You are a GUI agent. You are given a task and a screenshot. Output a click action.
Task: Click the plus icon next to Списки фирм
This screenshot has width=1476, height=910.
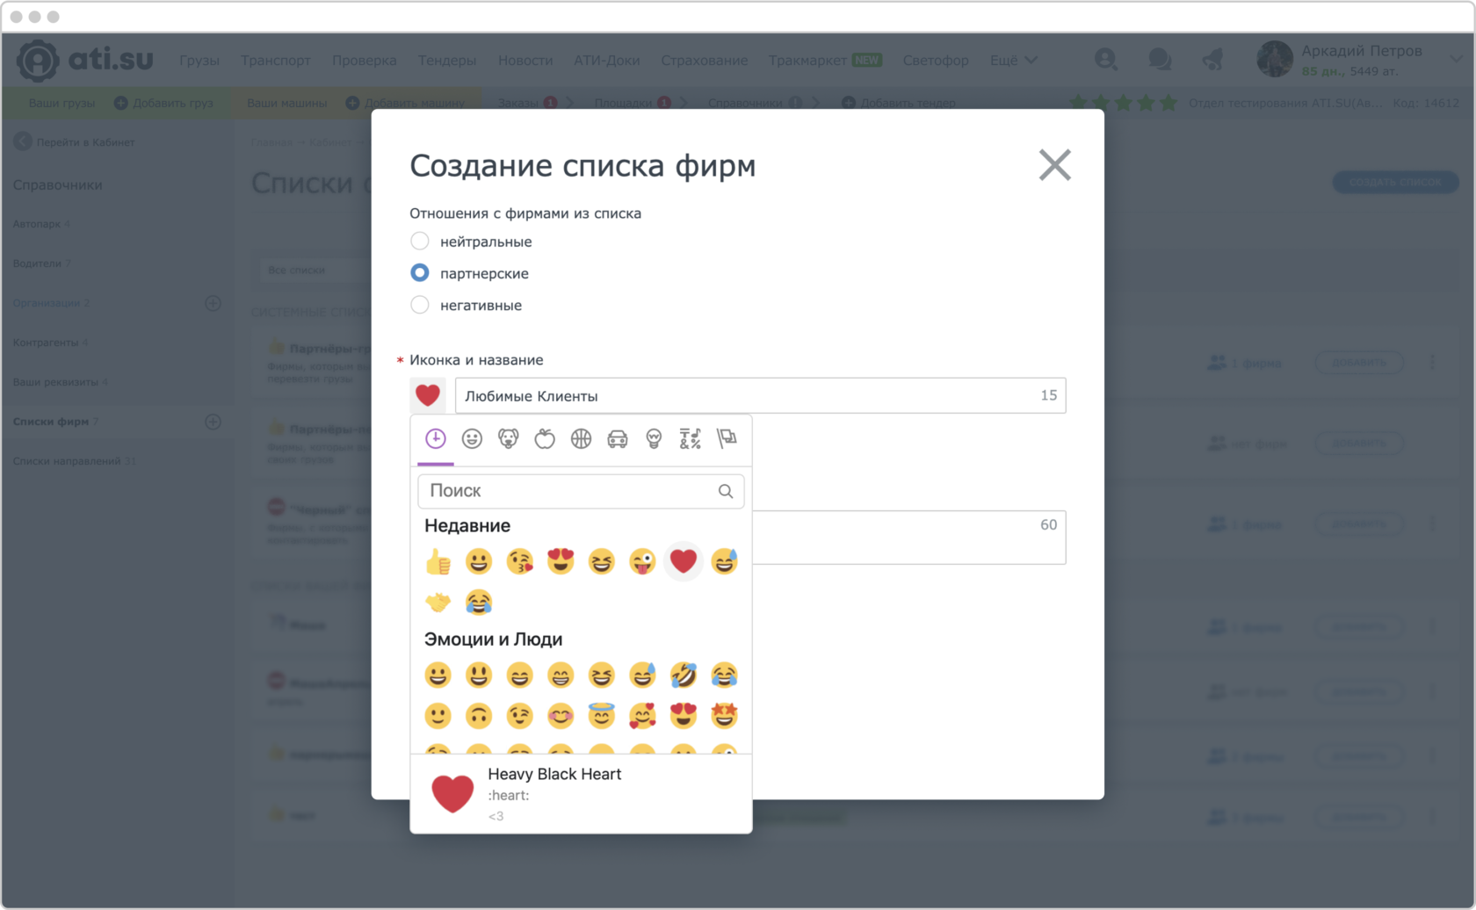[x=213, y=422]
